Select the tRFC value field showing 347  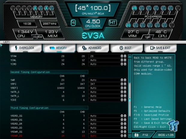[107, 84]
